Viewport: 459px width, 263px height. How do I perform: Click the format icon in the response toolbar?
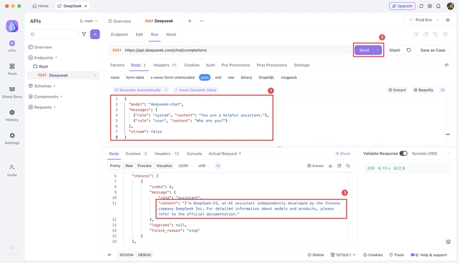point(218,166)
